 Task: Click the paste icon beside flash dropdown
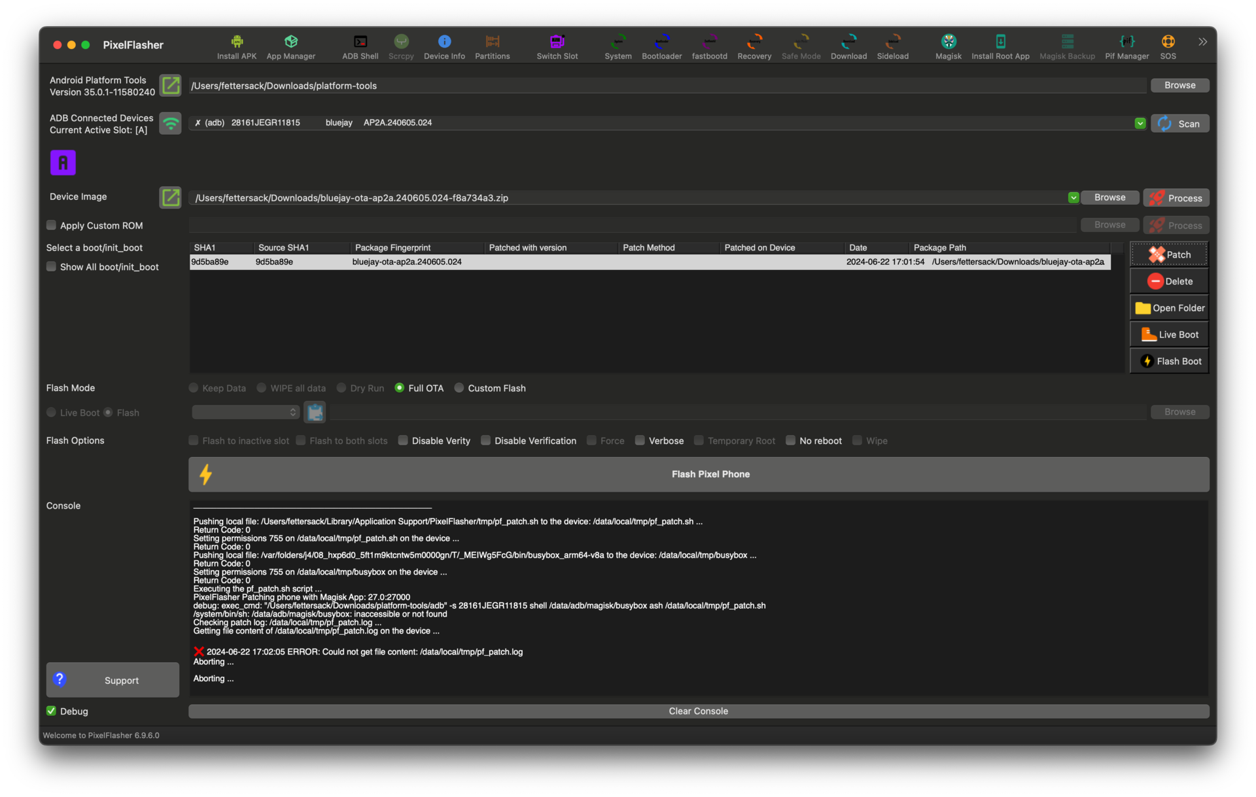315,412
